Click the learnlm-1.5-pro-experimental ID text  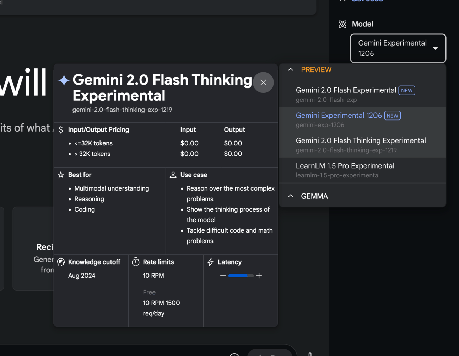click(x=337, y=175)
